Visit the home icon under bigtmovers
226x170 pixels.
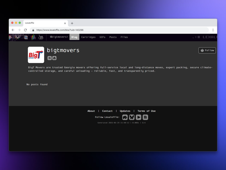click(x=54, y=58)
